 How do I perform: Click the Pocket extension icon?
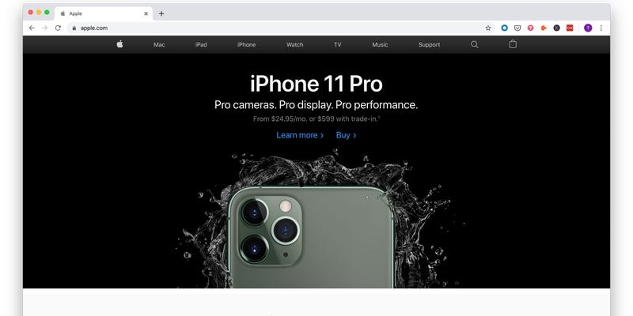coord(517,28)
